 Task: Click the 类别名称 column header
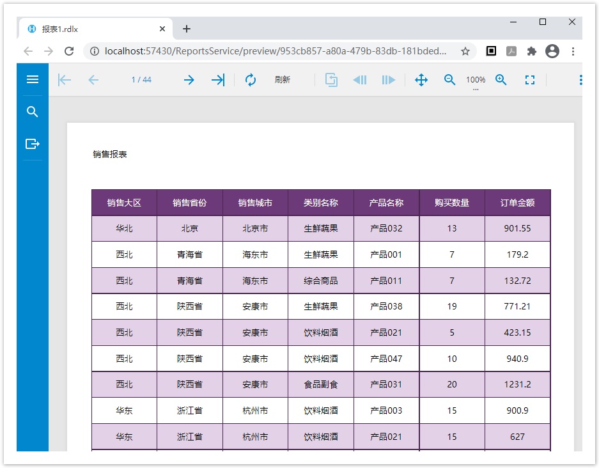point(321,203)
